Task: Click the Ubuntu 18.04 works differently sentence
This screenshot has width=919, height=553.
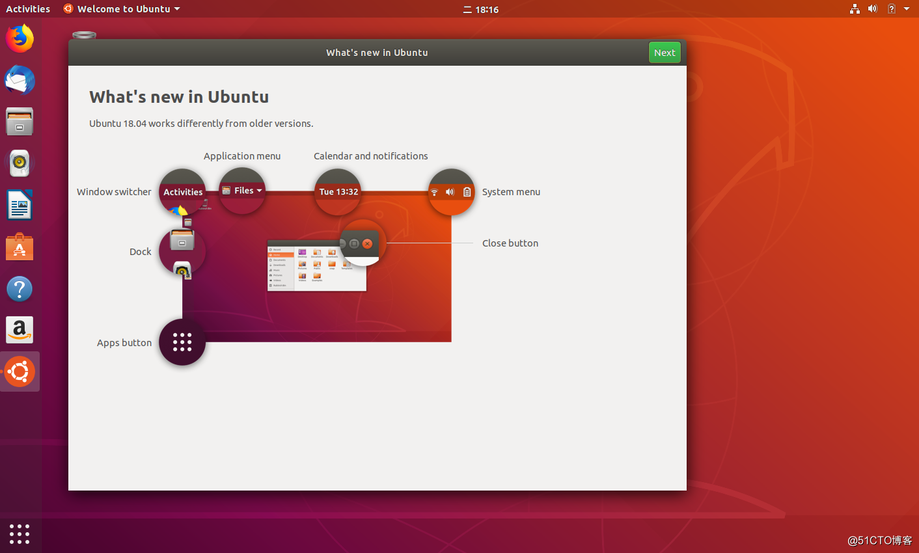Action: pyautogui.click(x=201, y=124)
